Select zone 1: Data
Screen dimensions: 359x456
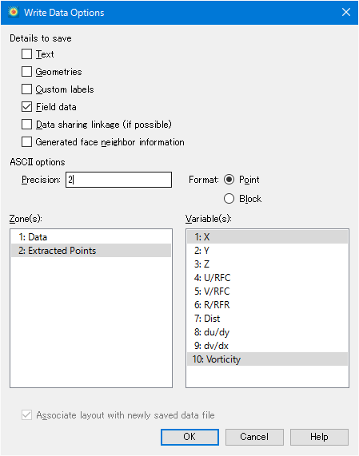click(91, 237)
